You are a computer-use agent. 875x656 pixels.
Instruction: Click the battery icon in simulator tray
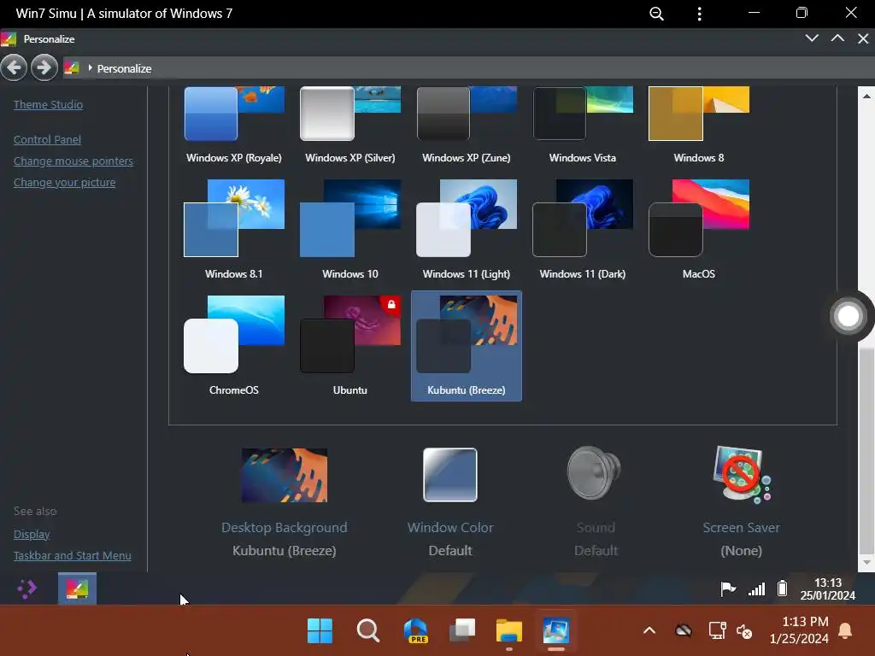click(783, 589)
